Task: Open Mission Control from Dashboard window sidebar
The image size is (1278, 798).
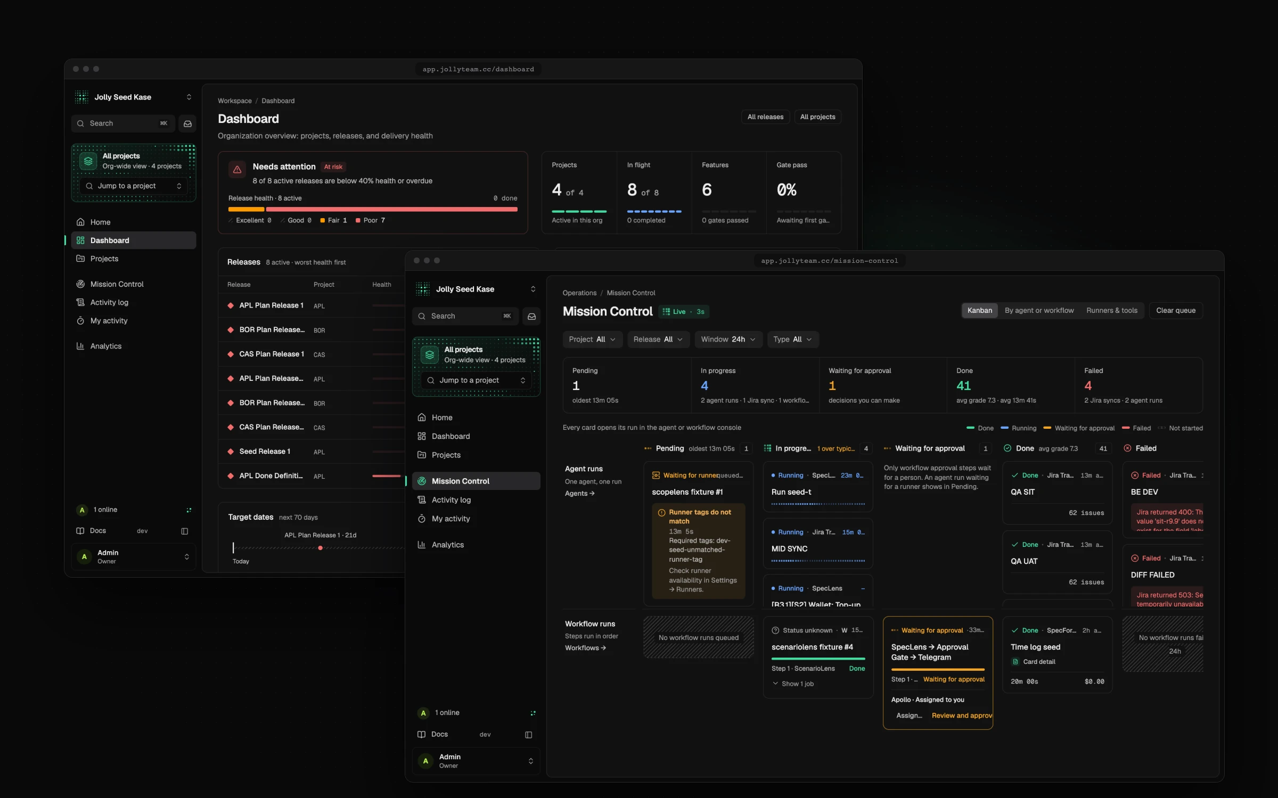Action: 134,284
